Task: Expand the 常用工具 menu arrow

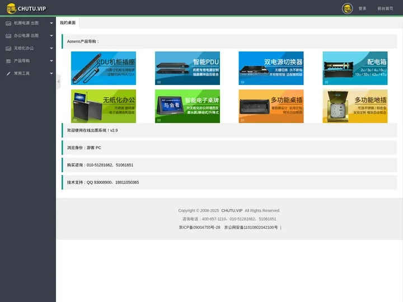Action: [x=51, y=73]
